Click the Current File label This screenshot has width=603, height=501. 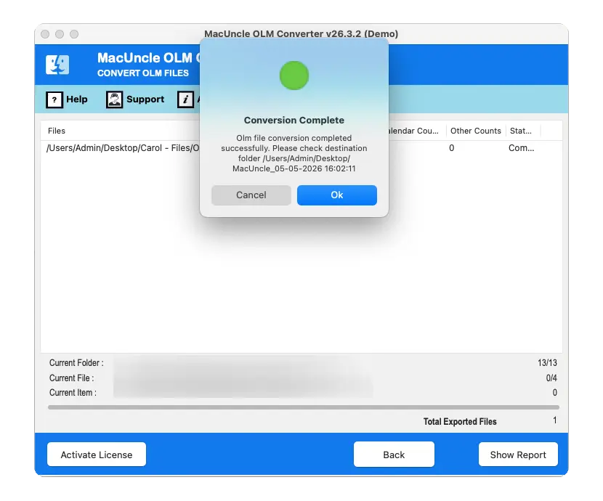click(71, 378)
